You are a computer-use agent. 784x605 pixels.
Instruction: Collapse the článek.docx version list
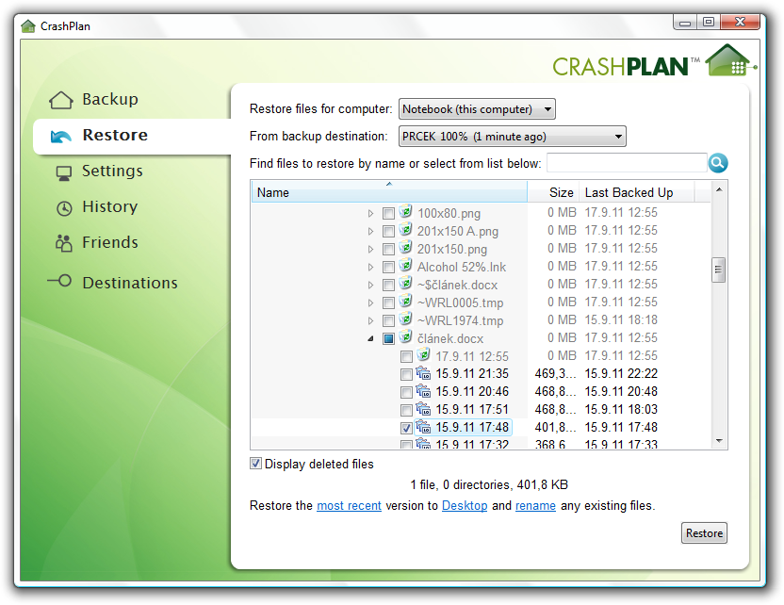coord(370,339)
